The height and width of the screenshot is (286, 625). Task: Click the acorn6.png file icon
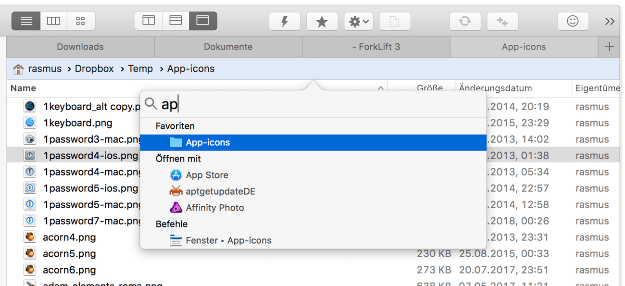[x=30, y=270]
